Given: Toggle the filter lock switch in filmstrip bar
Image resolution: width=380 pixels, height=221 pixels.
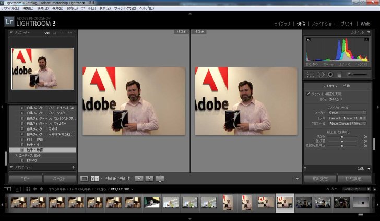Looking at the screenshot, I should (374, 189).
